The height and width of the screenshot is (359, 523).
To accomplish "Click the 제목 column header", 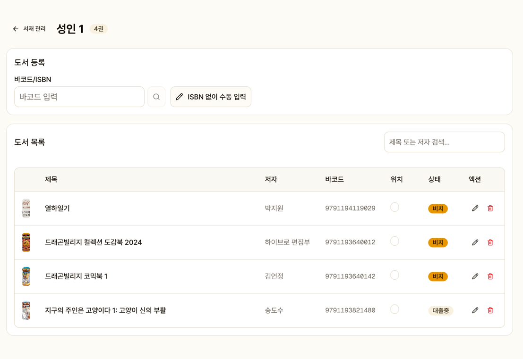I will pyautogui.click(x=51, y=179).
